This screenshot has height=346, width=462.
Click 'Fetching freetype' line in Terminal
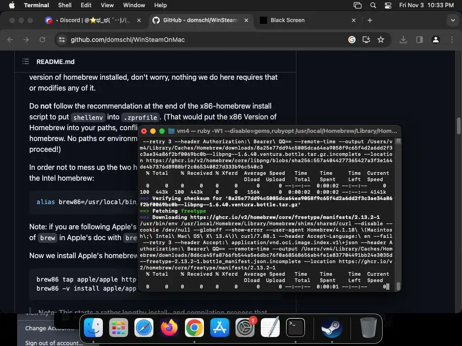pos(173,211)
